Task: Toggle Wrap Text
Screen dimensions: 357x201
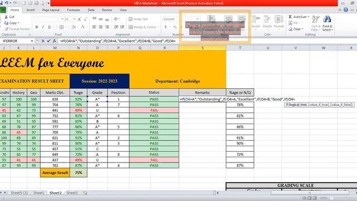Action: (138, 19)
